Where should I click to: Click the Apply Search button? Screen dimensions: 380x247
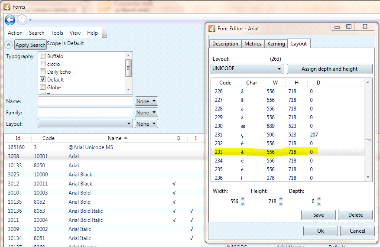tap(30, 45)
